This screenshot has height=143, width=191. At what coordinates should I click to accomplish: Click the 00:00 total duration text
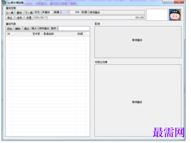pyautogui.click(x=139, y=18)
